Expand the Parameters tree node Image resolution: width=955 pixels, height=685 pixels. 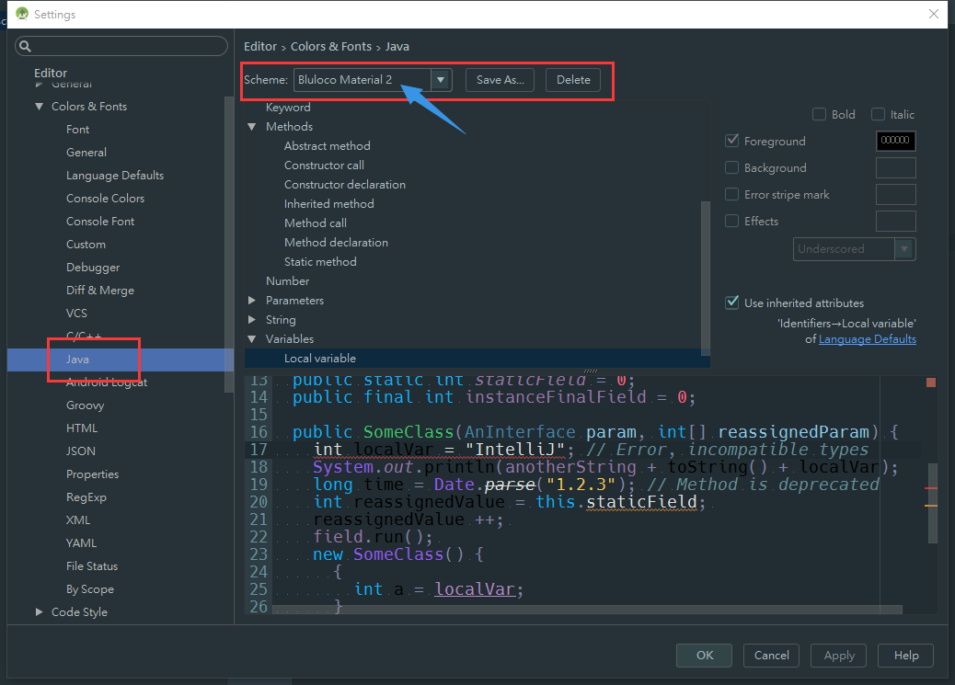[x=252, y=300]
